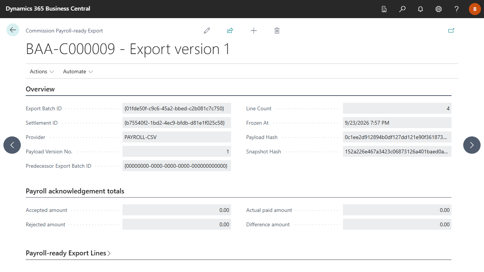Open help question mark icon
This screenshot has width=484, height=272.
[x=457, y=9]
